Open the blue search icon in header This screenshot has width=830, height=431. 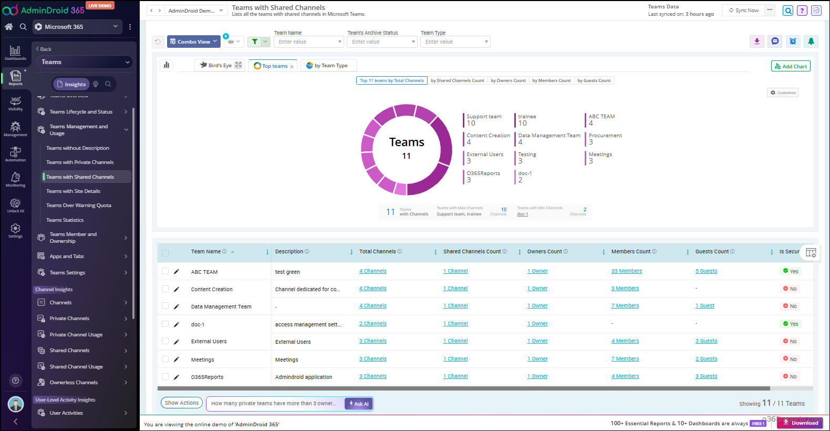point(788,11)
